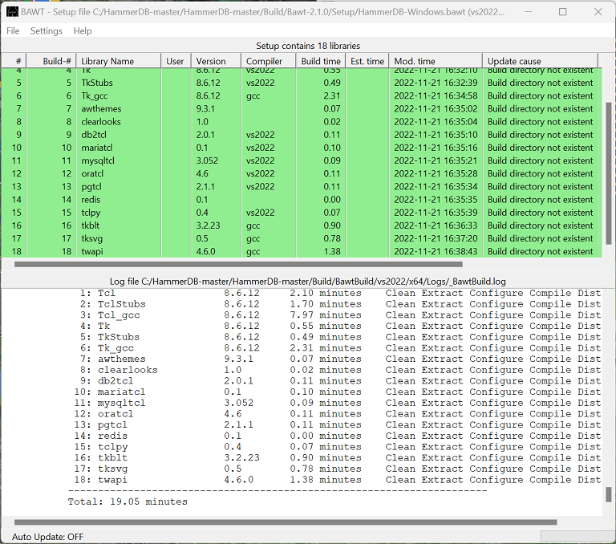
Task: Click the log pane vertical scrollbar
Action: (609, 401)
